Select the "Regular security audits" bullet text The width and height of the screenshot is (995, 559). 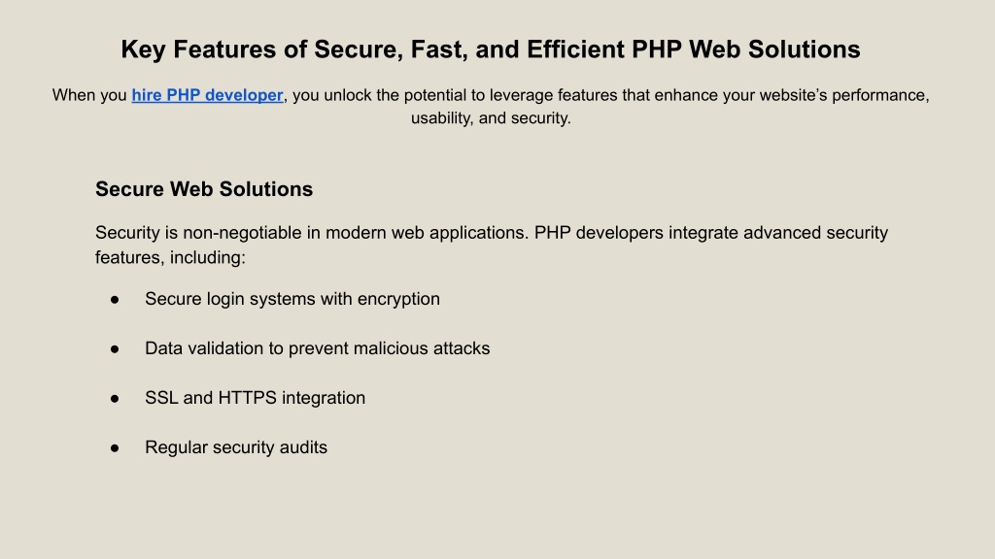pos(236,447)
